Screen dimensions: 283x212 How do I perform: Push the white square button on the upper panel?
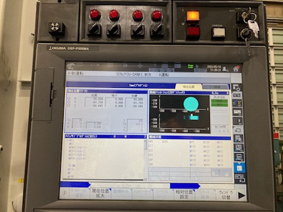tap(218, 32)
